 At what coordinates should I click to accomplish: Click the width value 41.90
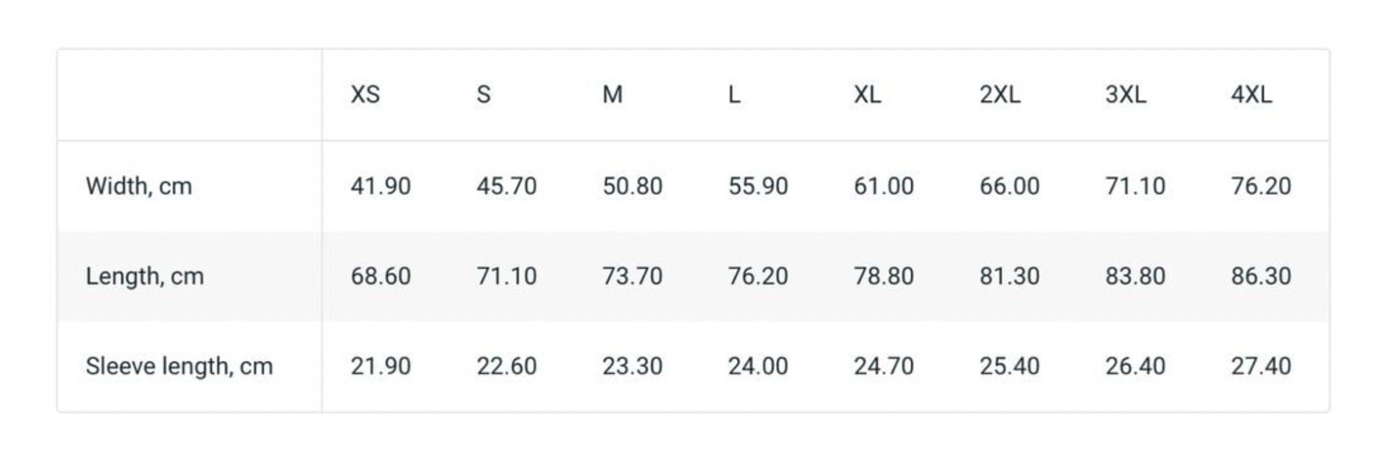(x=380, y=186)
